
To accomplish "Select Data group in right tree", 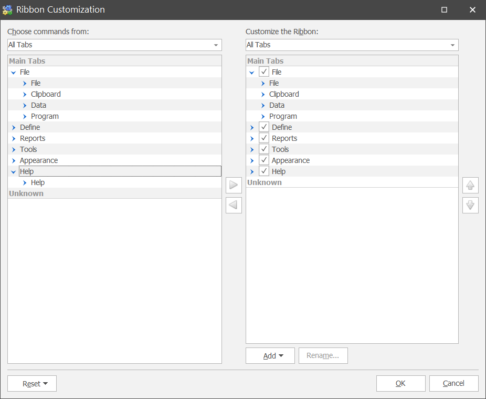I will 277,105.
